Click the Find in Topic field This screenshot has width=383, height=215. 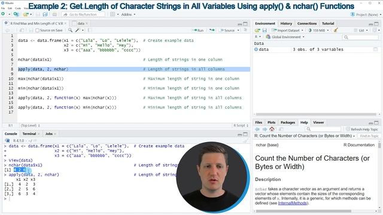(369, 136)
